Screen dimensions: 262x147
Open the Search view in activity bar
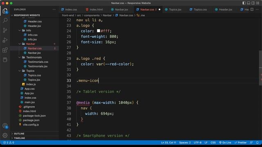(5, 20)
